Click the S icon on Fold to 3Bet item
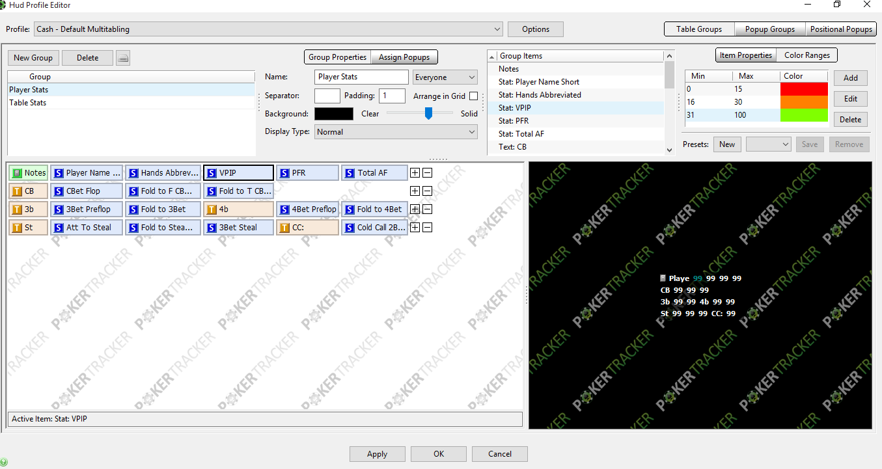This screenshot has width=882, height=469. 133,209
